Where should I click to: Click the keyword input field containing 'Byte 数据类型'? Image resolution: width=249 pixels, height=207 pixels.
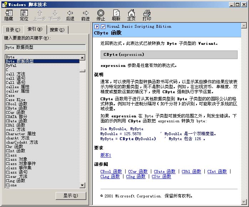point(45,47)
